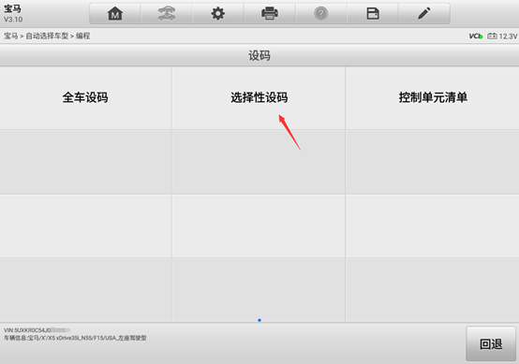Open the home M icon
The height and width of the screenshot is (364, 519).
pos(115,13)
